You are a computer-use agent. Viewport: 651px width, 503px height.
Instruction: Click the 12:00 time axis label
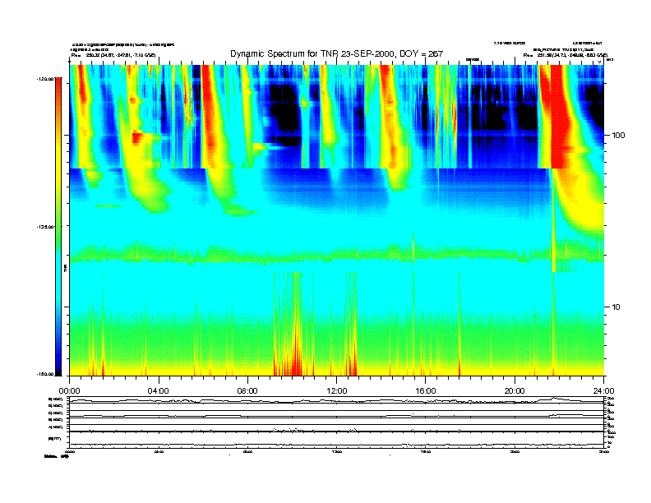[x=337, y=391]
